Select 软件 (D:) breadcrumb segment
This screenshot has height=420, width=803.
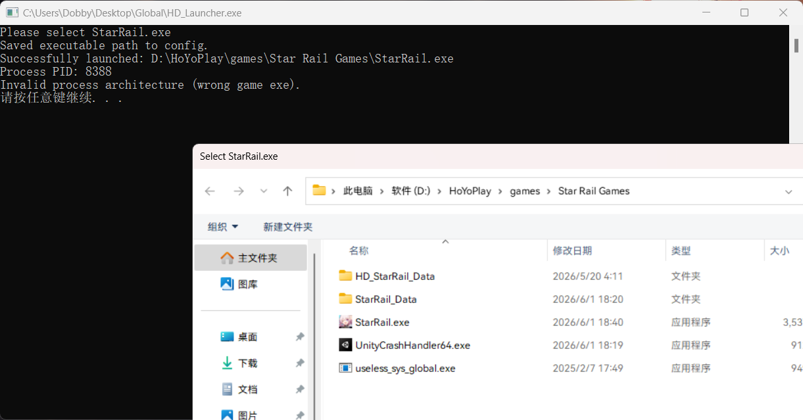click(411, 191)
